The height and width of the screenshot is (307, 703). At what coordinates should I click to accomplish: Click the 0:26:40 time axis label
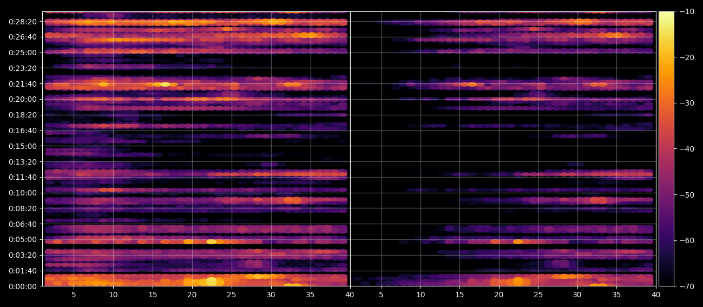(23, 37)
